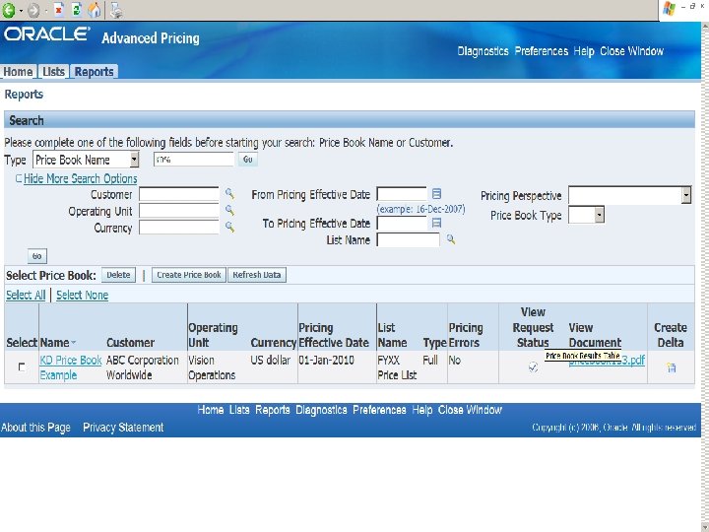Click Close Window in the top header

[x=631, y=51]
